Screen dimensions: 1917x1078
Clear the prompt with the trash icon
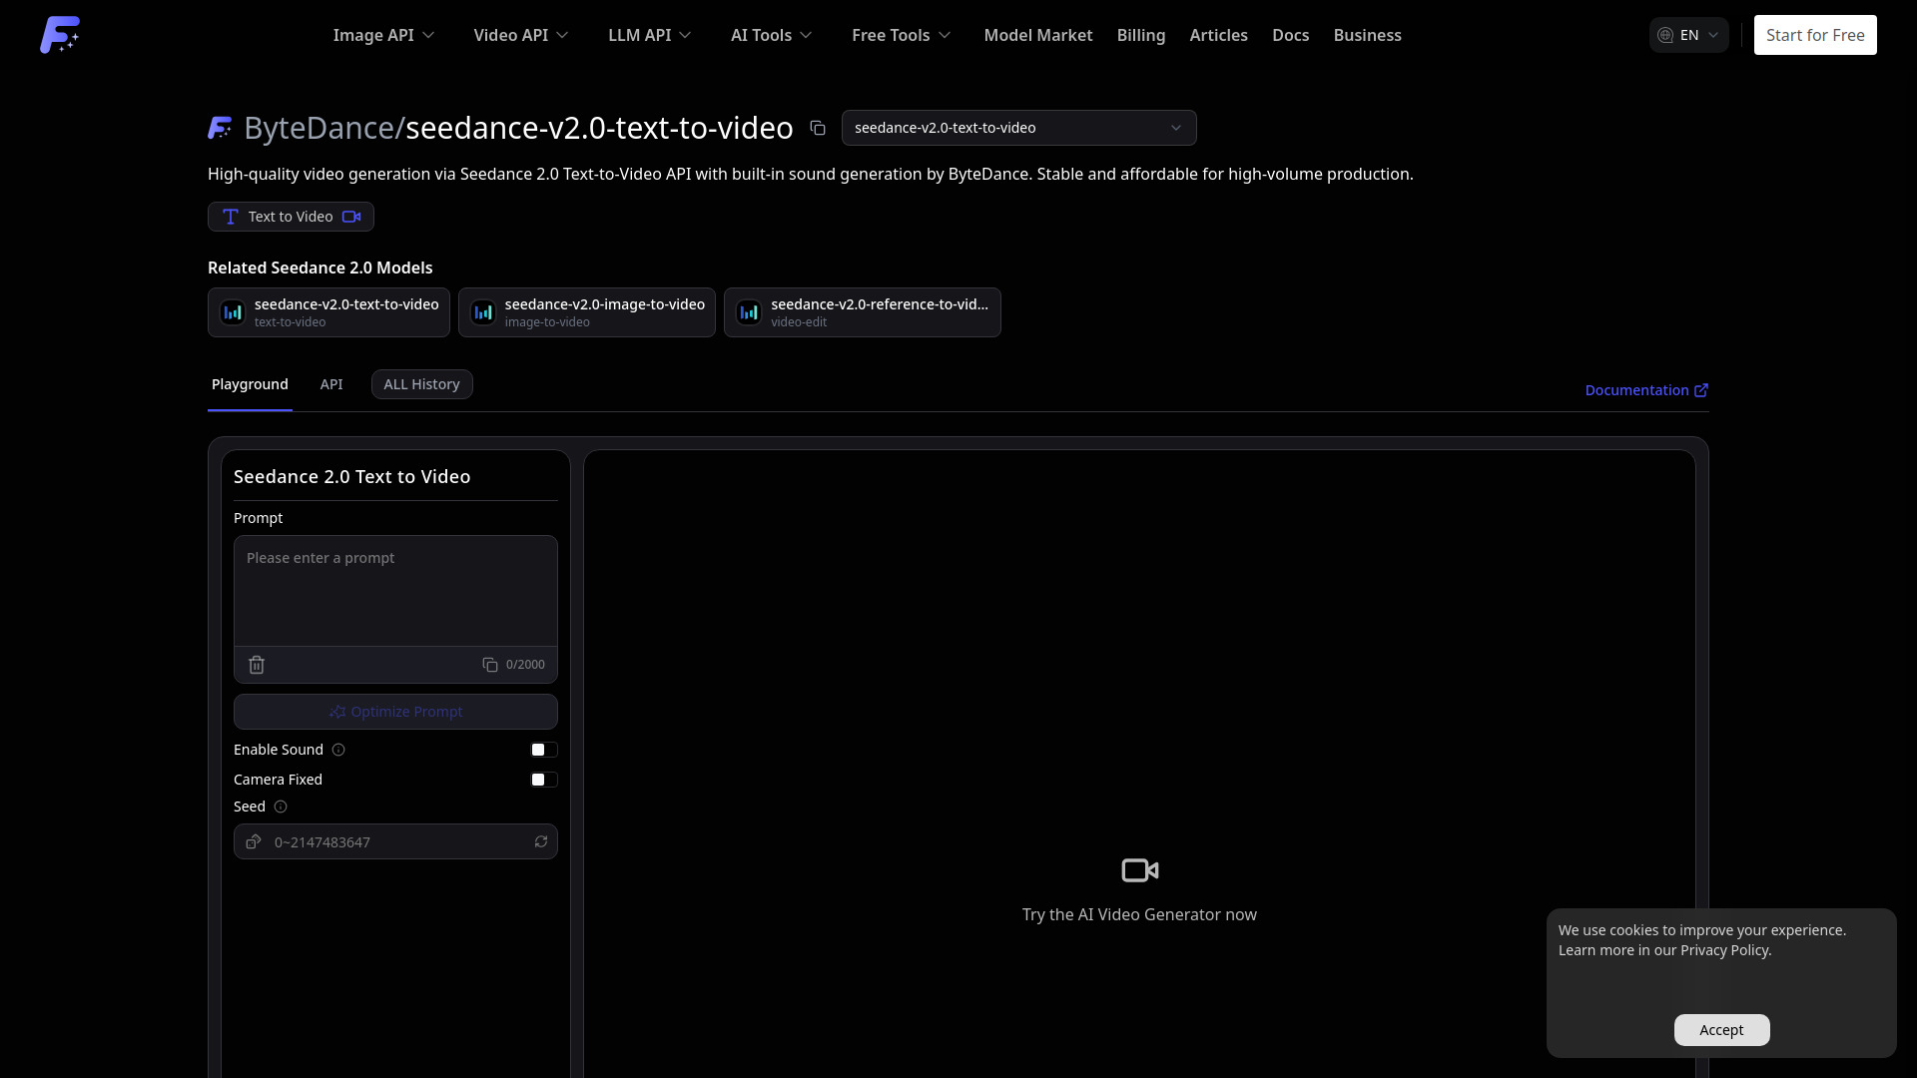click(x=257, y=665)
